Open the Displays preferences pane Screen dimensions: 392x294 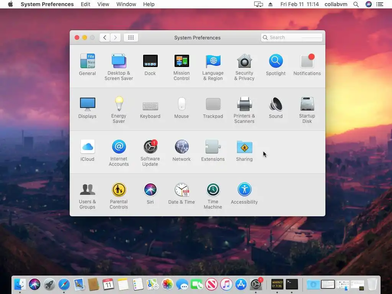coord(87,108)
